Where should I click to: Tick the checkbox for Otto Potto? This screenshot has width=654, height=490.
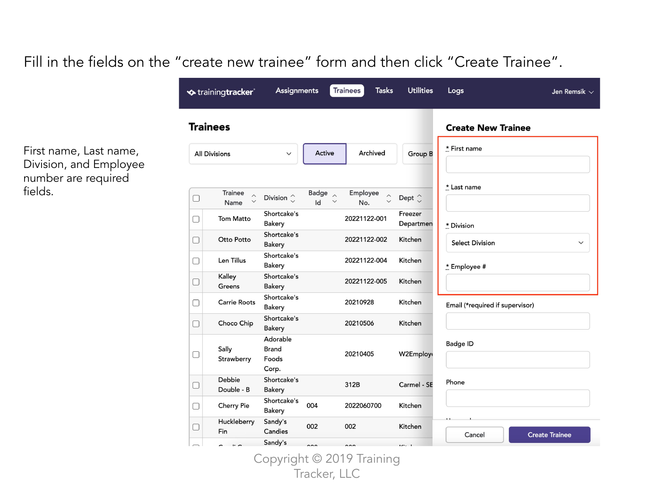[x=196, y=240]
